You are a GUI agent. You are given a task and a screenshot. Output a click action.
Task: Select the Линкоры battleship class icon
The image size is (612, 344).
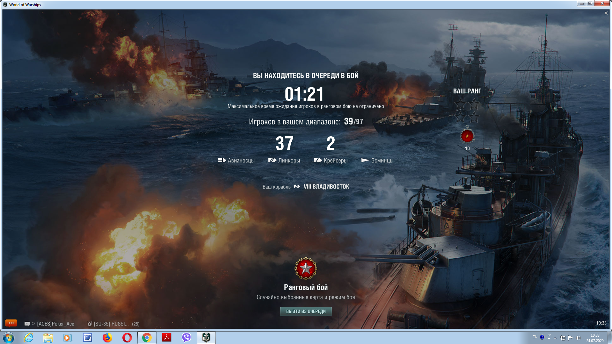(x=272, y=160)
